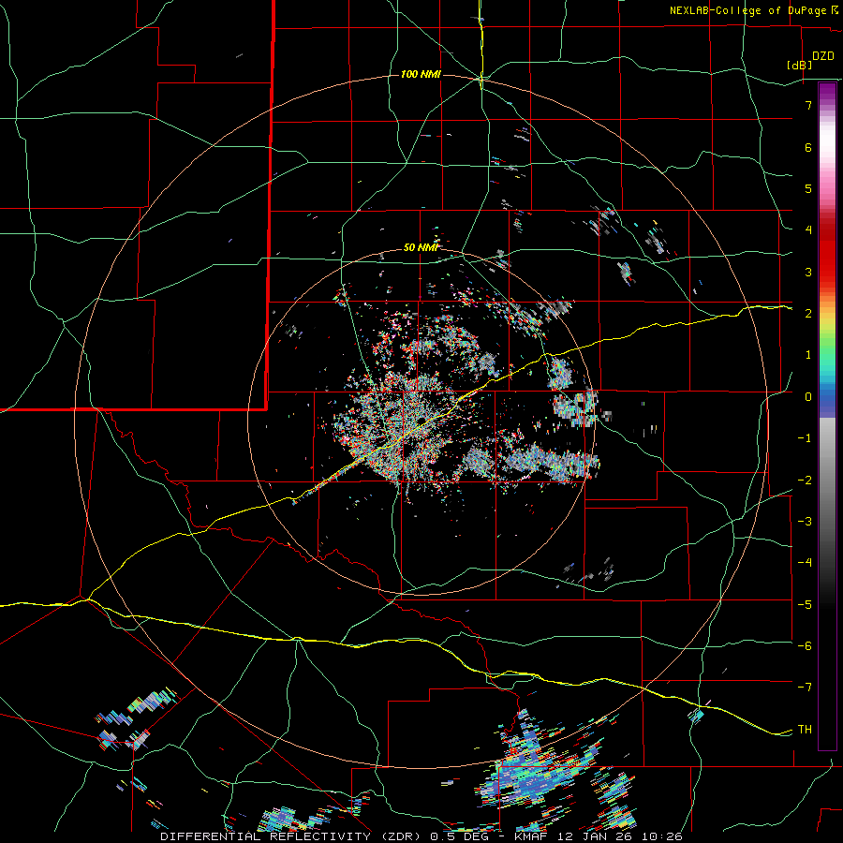Click the -6 value on the scale
The width and height of the screenshot is (843, 843).
(x=805, y=645)
